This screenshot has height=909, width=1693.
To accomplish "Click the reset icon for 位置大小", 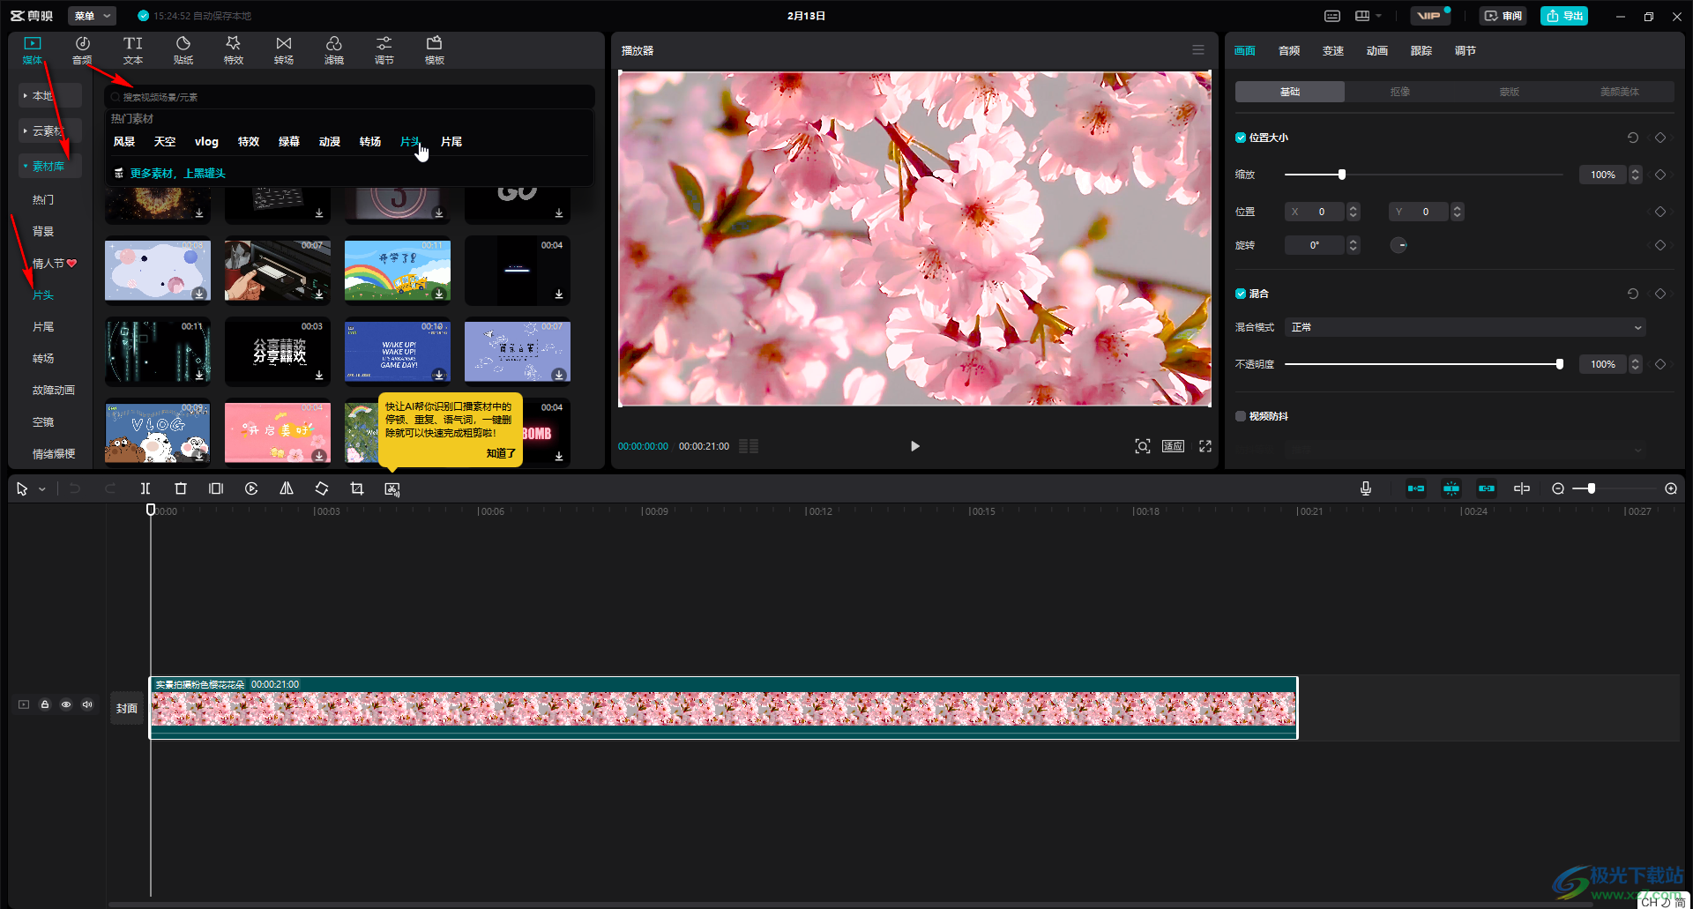I will tap(1633, 138).
